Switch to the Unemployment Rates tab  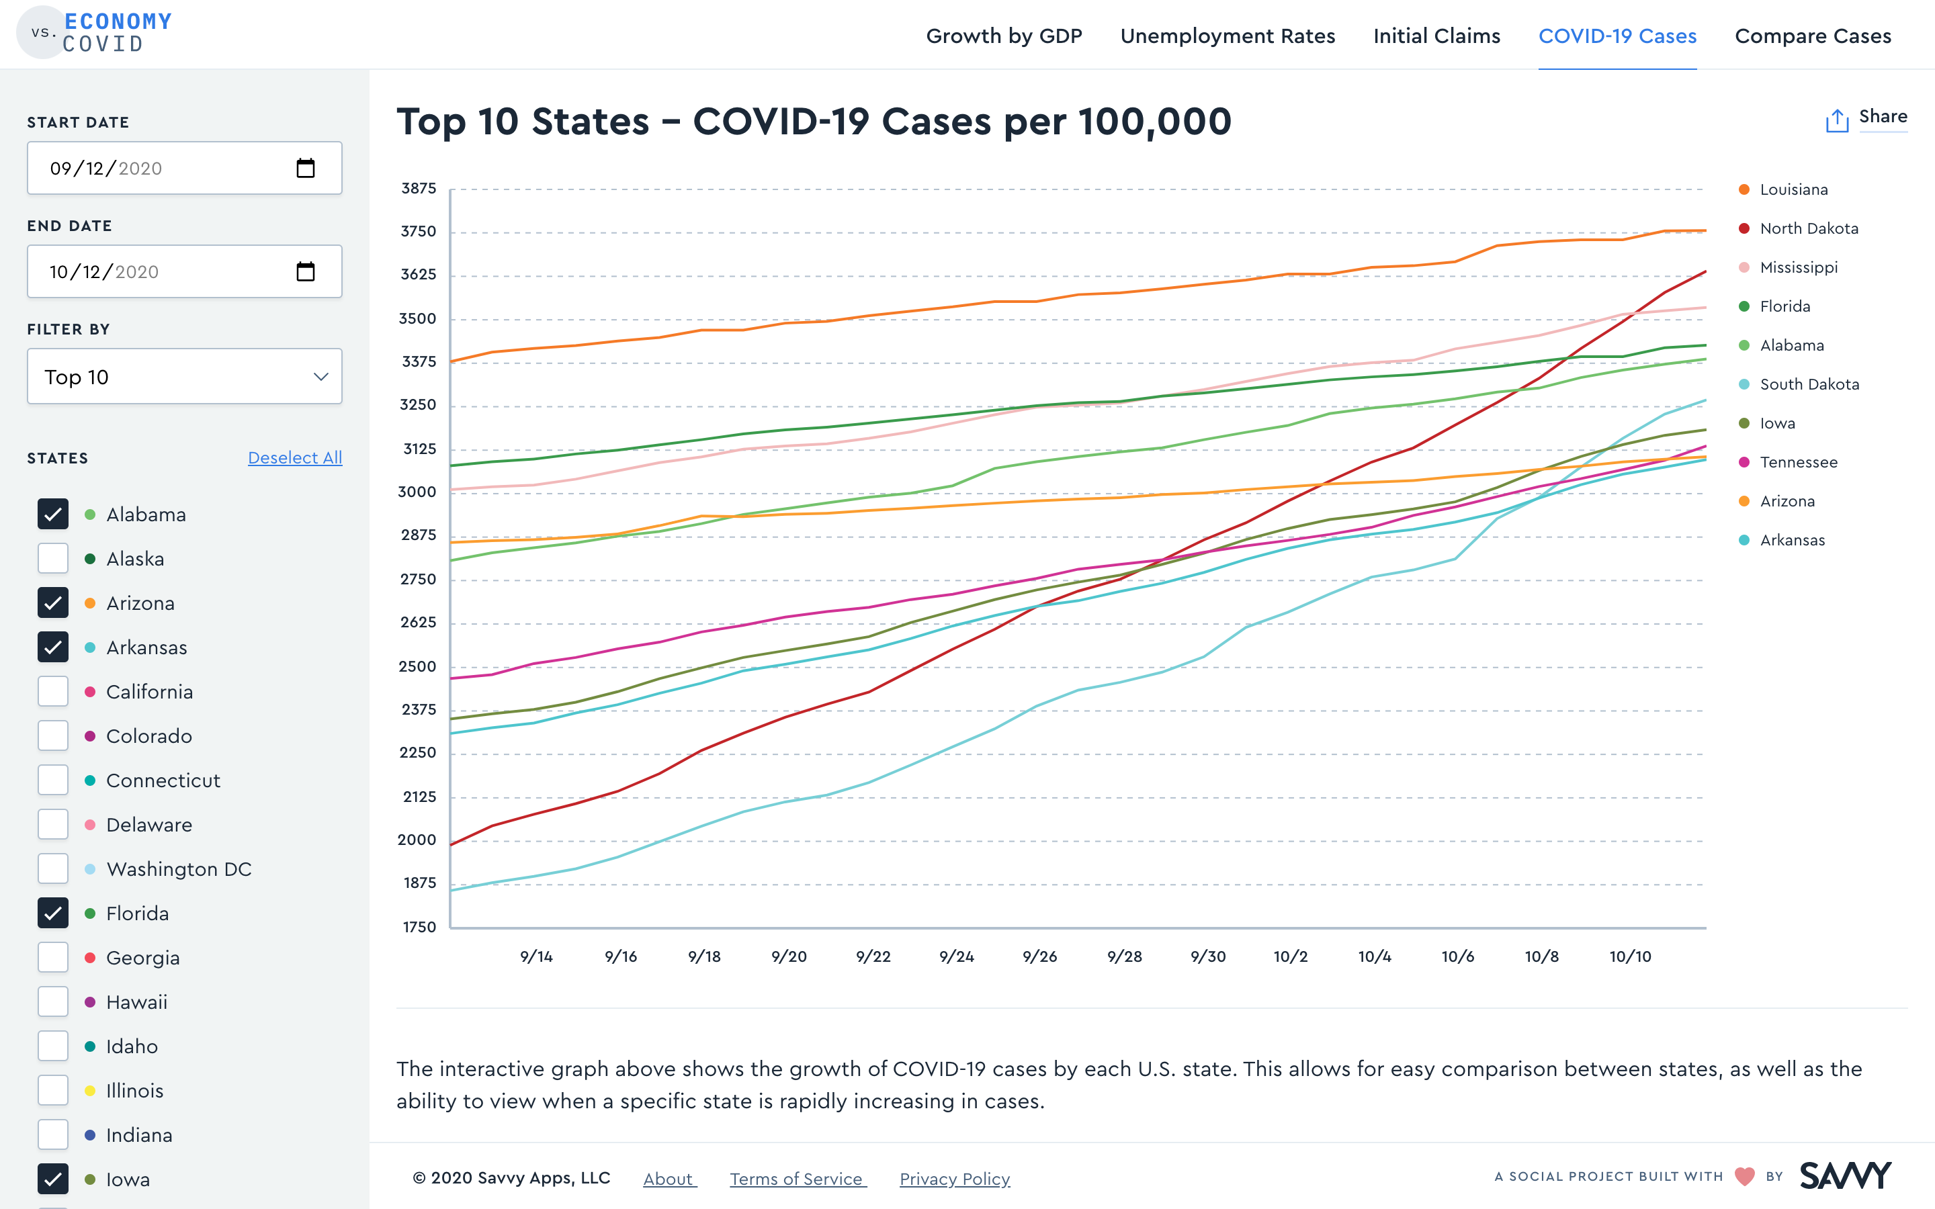click(x=1228, y=36)
